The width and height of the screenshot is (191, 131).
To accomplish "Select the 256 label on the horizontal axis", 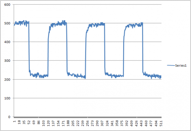I will 87,123.
